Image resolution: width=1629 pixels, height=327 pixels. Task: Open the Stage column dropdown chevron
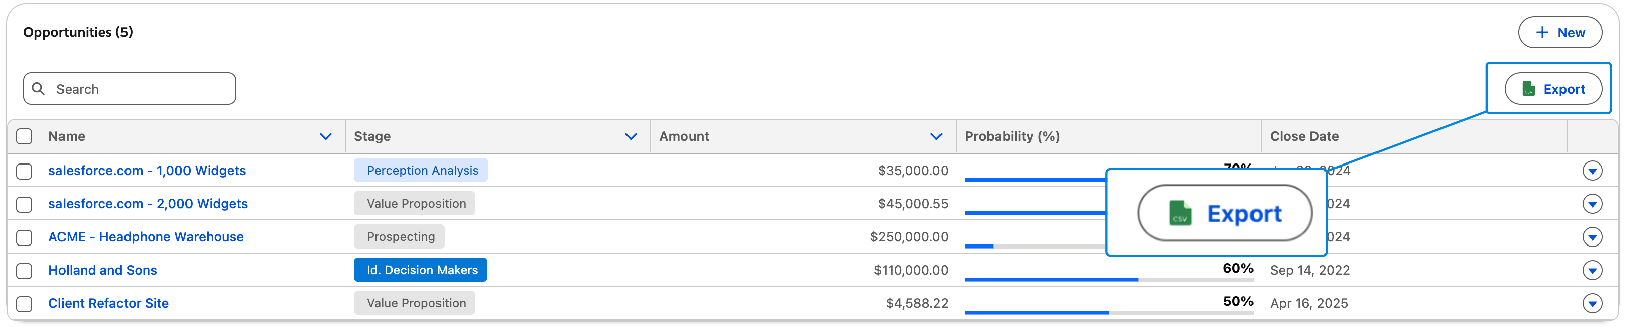(631, 136)
